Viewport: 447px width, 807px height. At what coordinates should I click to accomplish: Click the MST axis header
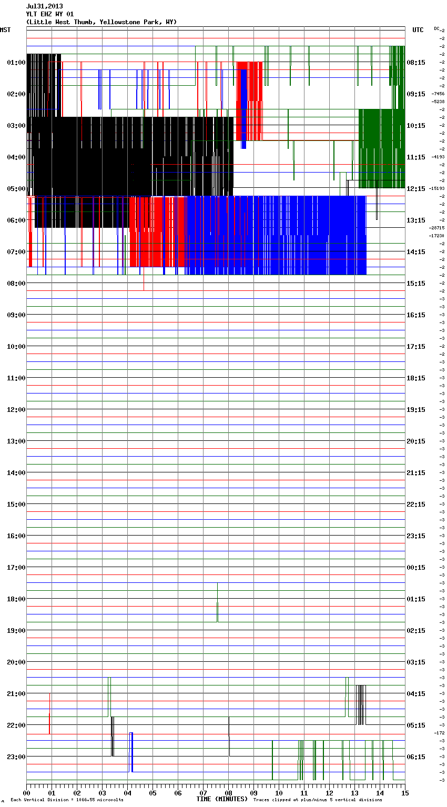(5, 30)
